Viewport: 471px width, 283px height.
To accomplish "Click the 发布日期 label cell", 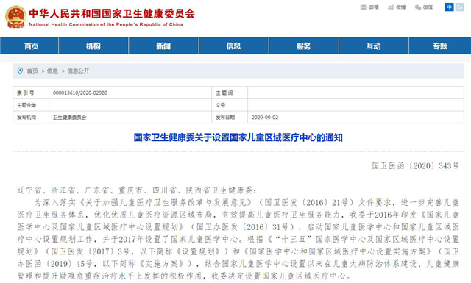I will pyautogui.click(x=230, y=118).
